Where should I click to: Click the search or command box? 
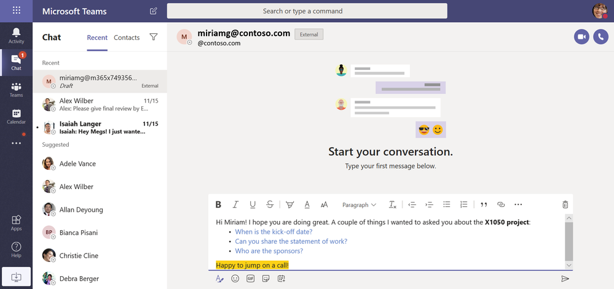(x=307, y=11)
